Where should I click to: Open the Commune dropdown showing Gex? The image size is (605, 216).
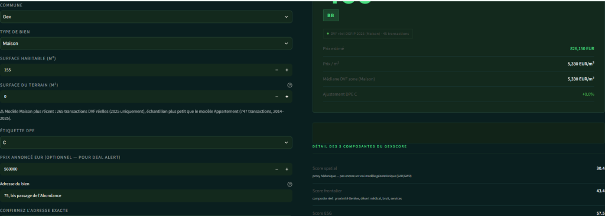click(146, 17)
